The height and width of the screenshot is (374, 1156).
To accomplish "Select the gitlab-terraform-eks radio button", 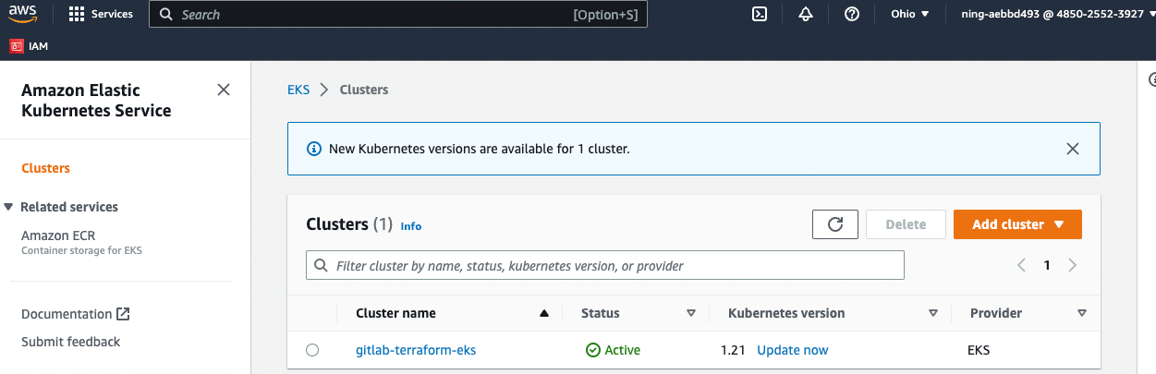I will point(312,350).
